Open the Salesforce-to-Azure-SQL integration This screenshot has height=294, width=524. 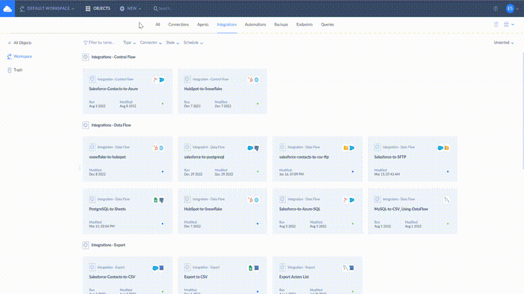[x=317, y=211]
